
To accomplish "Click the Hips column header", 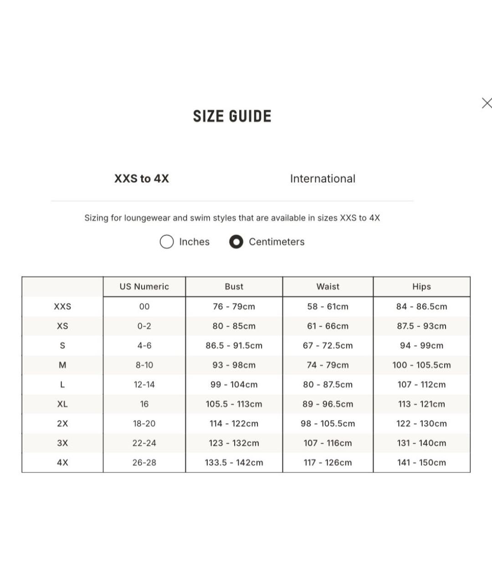I will click(421, 286).
